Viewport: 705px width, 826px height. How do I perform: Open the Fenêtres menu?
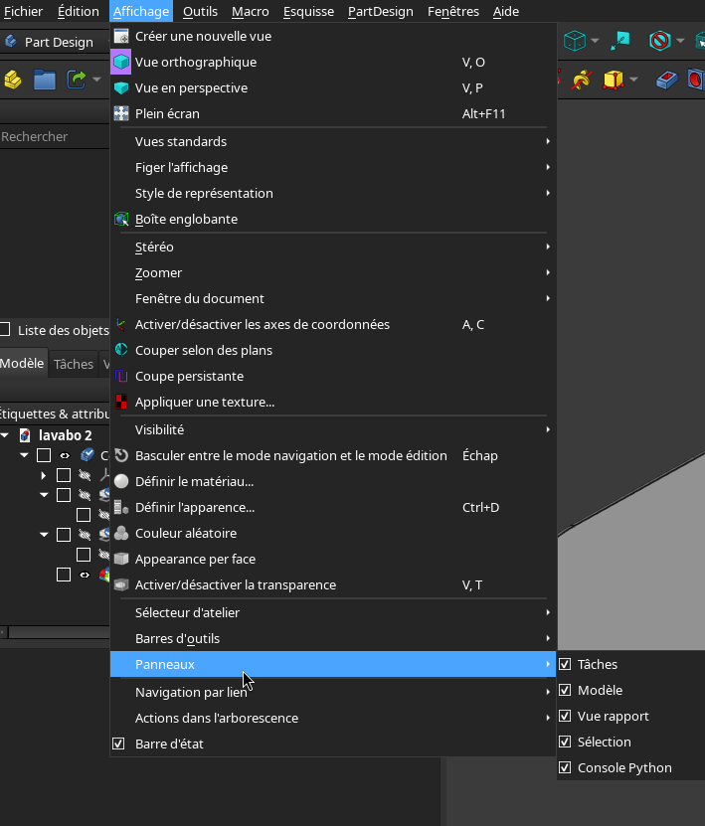pos(453,11)
